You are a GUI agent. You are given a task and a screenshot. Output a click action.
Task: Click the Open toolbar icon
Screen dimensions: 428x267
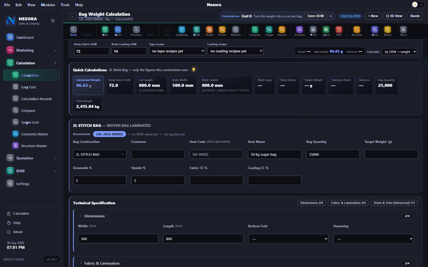tap(118, 30)
